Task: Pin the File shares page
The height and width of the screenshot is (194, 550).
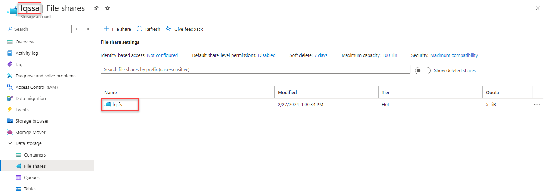Action: tap(96, 8)
